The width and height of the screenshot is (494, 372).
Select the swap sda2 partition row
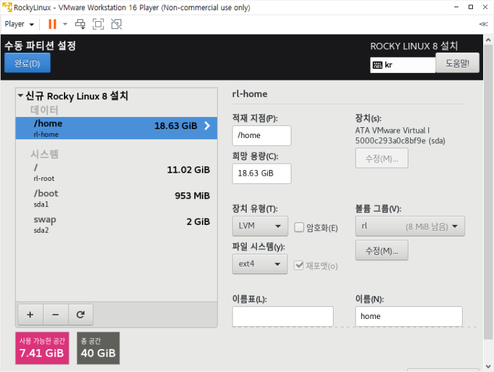point(116,224)
